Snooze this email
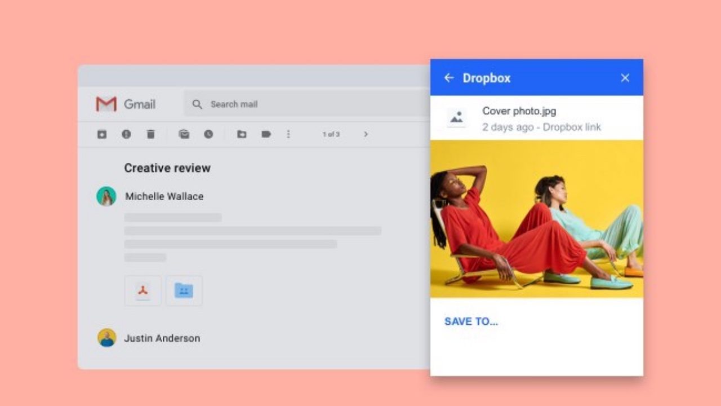The width and height of the screenshot is (721, 406). click(x=208, y=134)
